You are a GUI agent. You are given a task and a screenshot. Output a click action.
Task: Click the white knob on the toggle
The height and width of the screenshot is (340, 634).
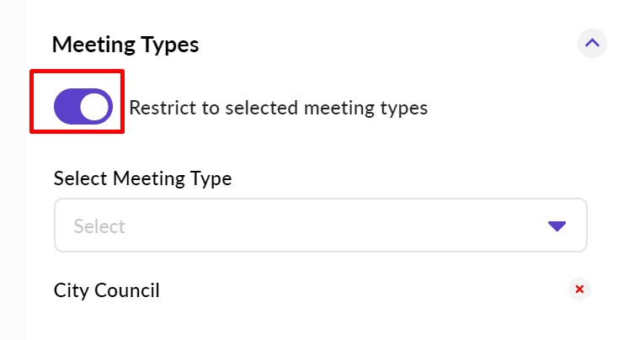95,107
